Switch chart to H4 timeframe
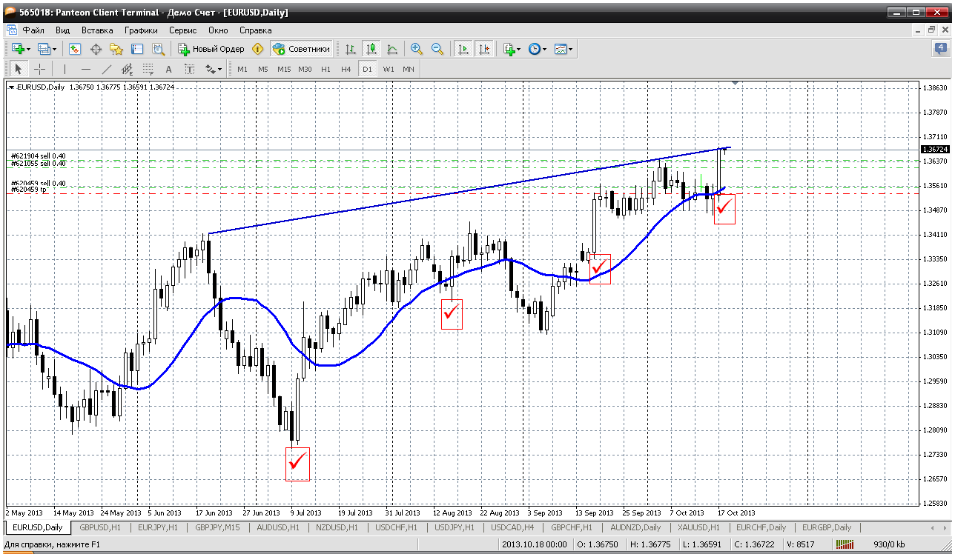The width and height of the screenshot is (955, 554). [x=346, y=69]
